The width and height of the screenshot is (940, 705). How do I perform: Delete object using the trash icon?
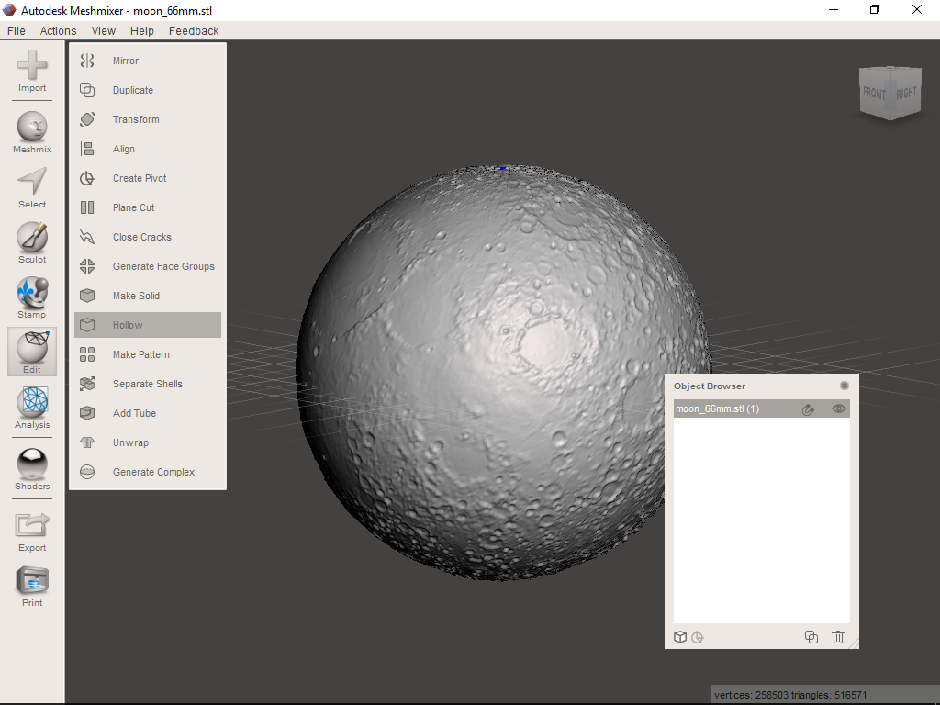pos(837,636)
